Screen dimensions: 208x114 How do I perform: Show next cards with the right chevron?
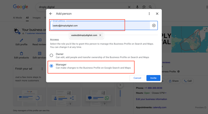point(120,85)
